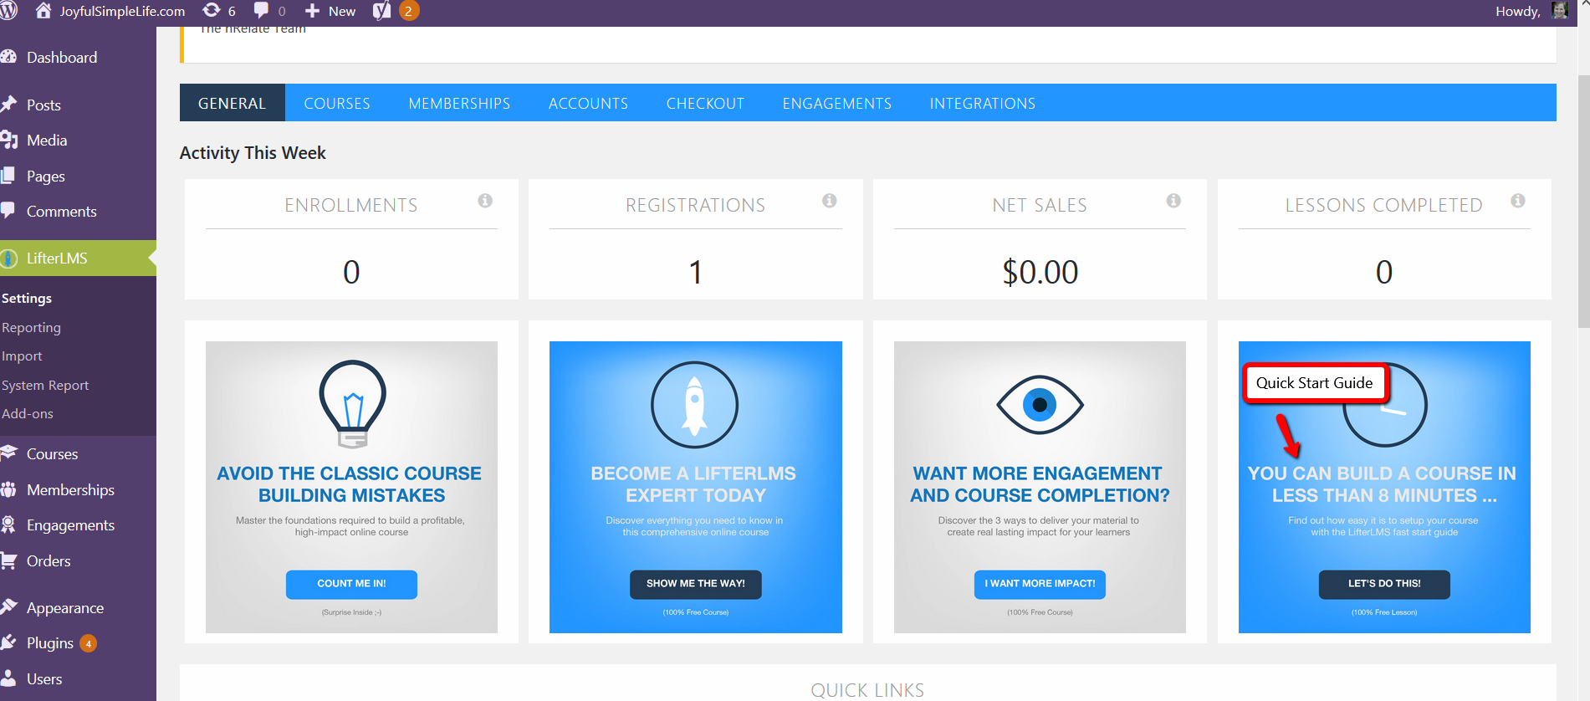
Task: Open the Yoast SEO icon in admin bar
Action: (381, 11)
